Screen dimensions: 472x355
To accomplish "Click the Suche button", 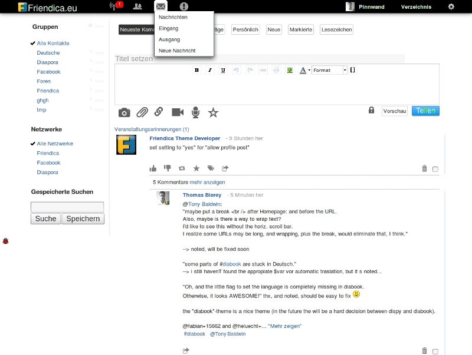I will coord(46,218).
